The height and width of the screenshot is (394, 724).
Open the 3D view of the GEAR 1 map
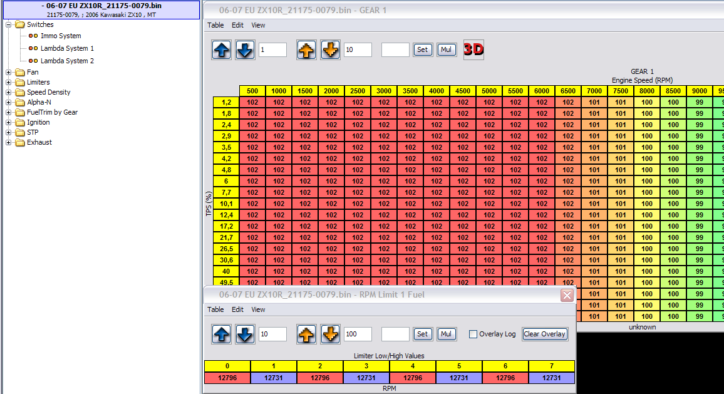[473, 50]
